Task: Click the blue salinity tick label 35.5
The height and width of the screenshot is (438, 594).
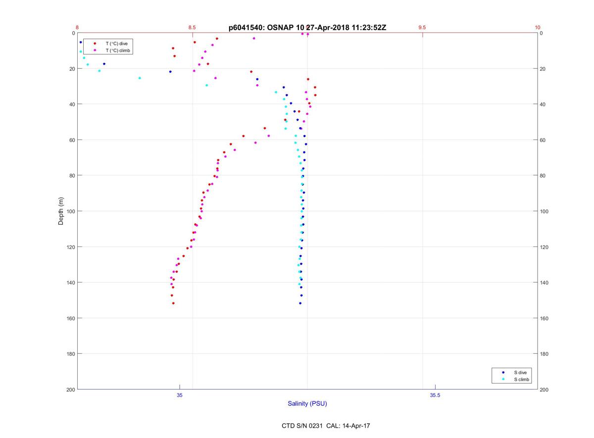Action: pyautogui.click(x=435, y=395)
